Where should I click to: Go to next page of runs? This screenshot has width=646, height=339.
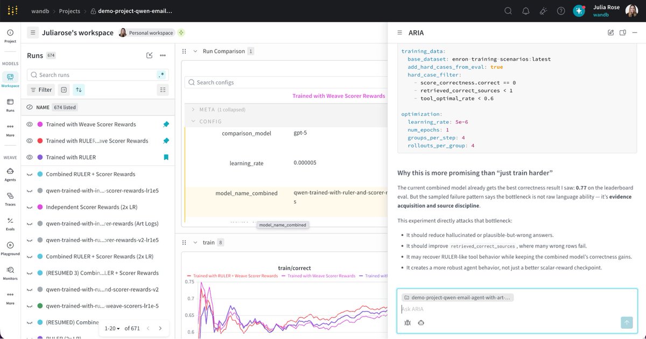tap(160, 328)
